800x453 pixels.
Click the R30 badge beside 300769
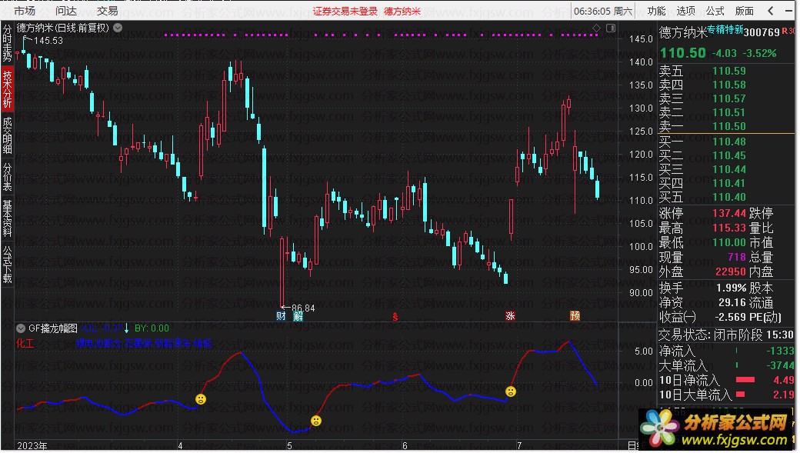(788, 31)
